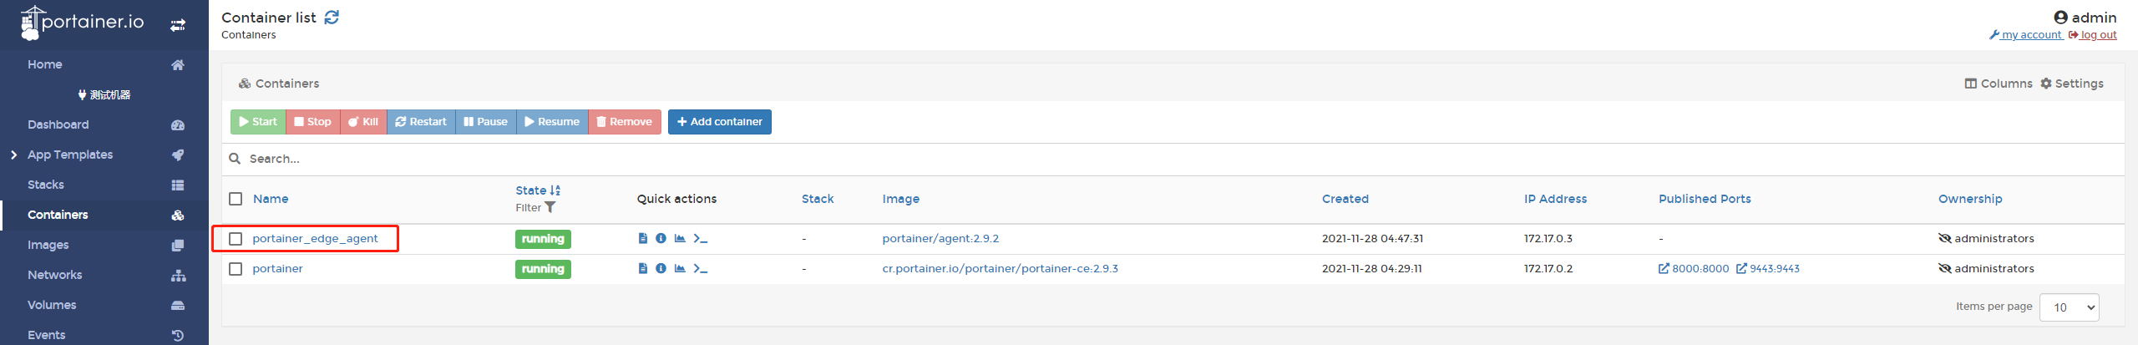Open stats icon for portainer container
Image resolution: width=2138 pixels, height=345 pixels.
680,269
